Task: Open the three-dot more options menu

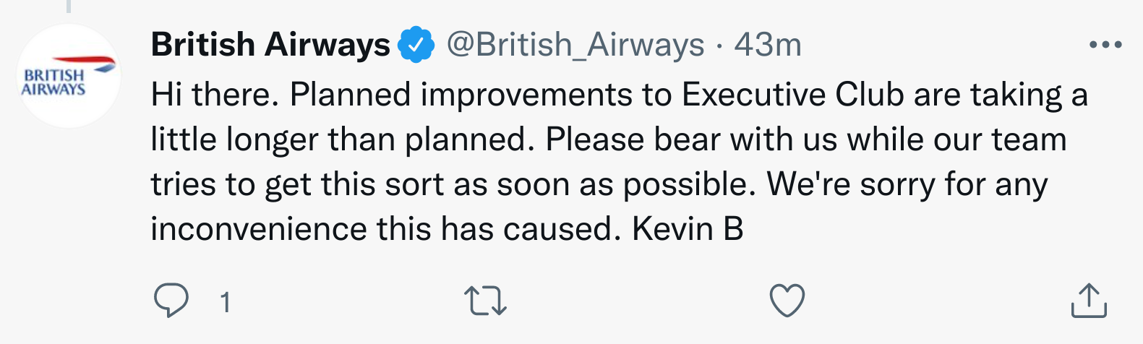Action: tap(1105, 45)
